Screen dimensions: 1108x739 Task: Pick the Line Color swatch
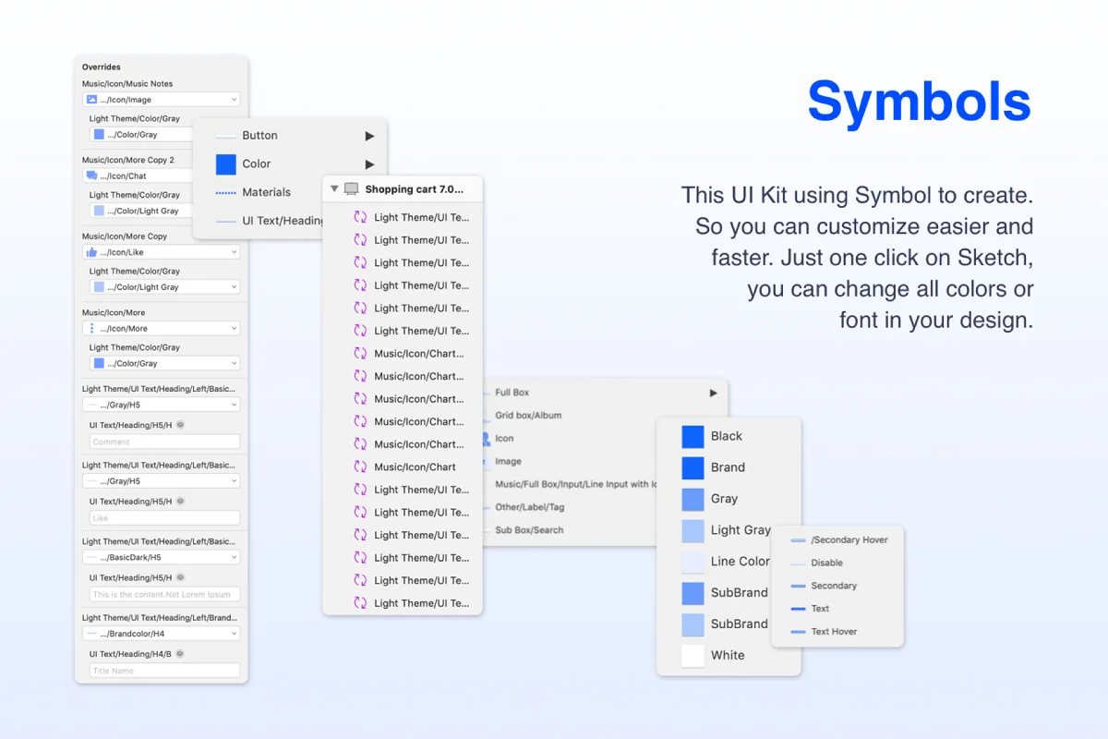coord(692,562)
